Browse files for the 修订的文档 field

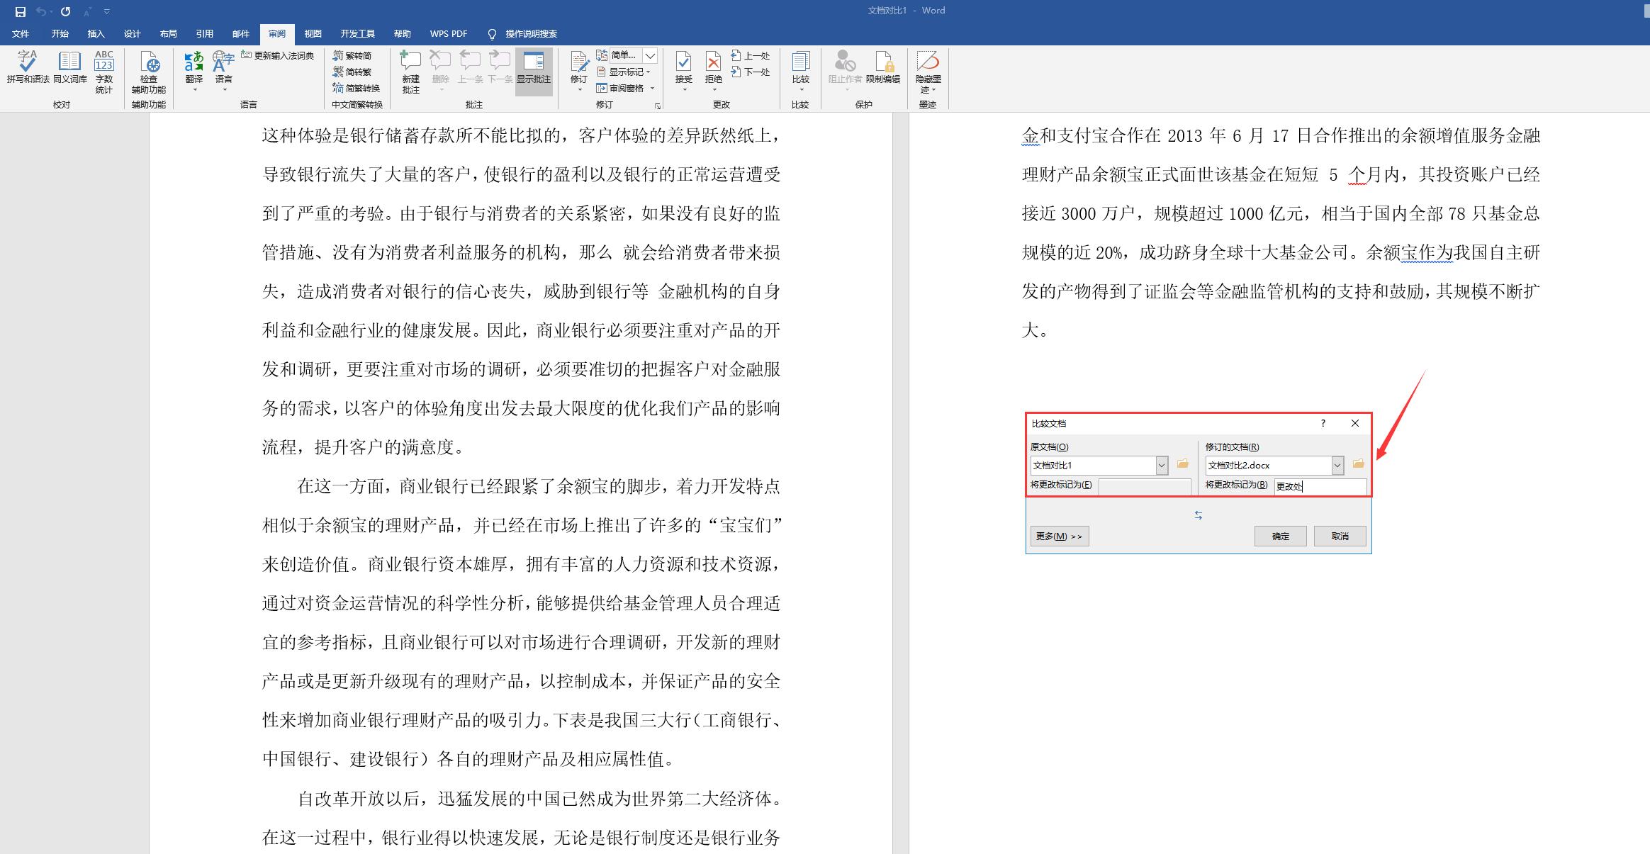tap(1358, 465)
